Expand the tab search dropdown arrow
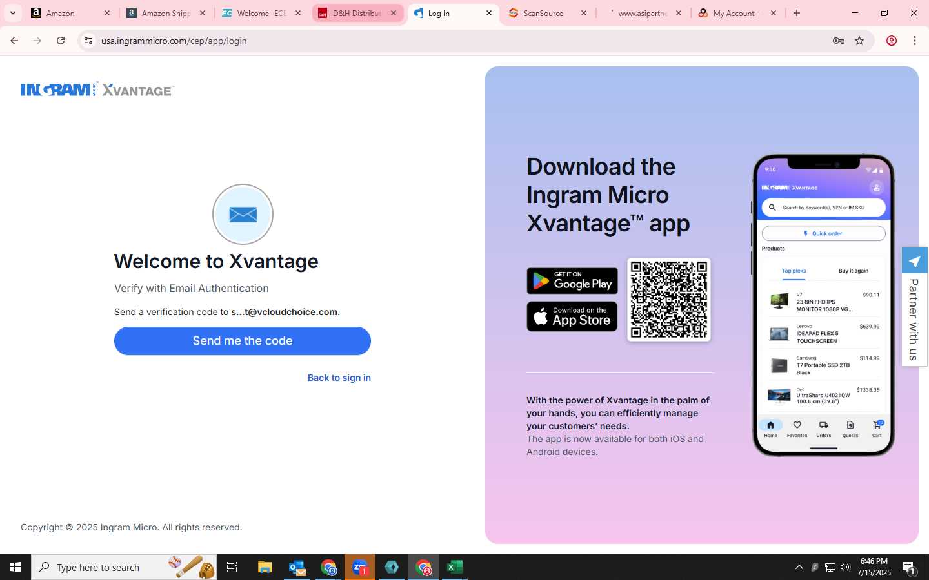 (x=12, y=13)
